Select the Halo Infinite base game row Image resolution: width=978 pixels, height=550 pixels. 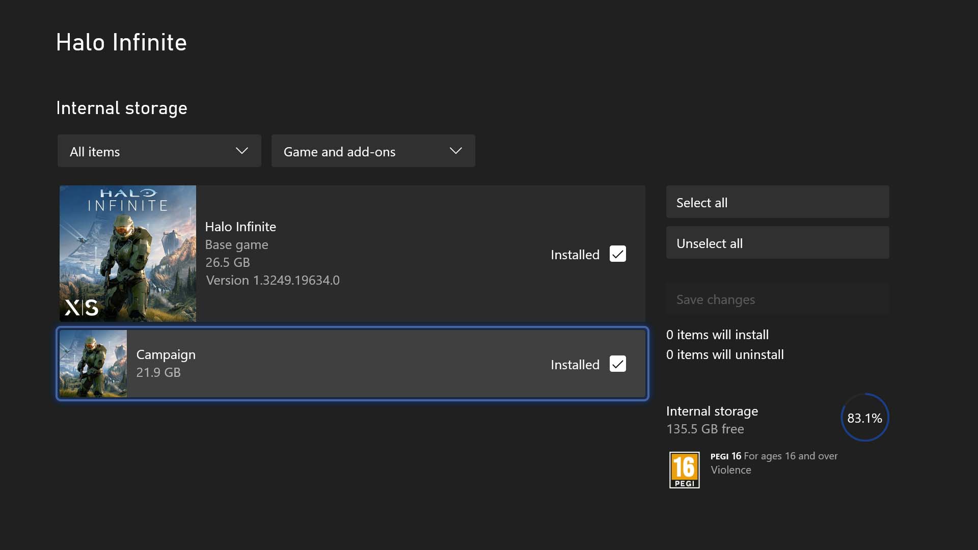[x=387, y=253]
